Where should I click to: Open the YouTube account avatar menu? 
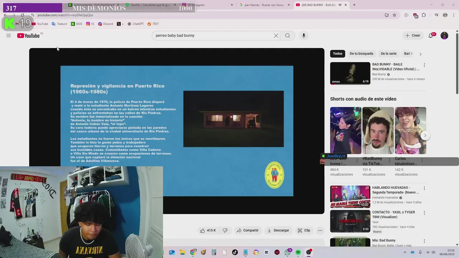coord(444,35)
